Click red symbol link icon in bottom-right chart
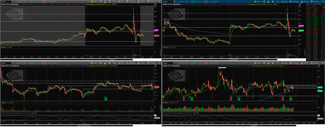The width and height of the screenshot is (325, 127). pyautogui.click(x=177, y=63)
